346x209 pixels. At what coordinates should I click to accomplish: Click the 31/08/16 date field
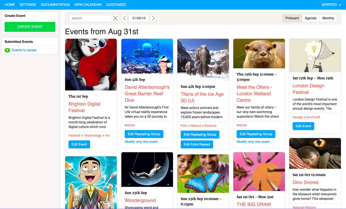139,18
